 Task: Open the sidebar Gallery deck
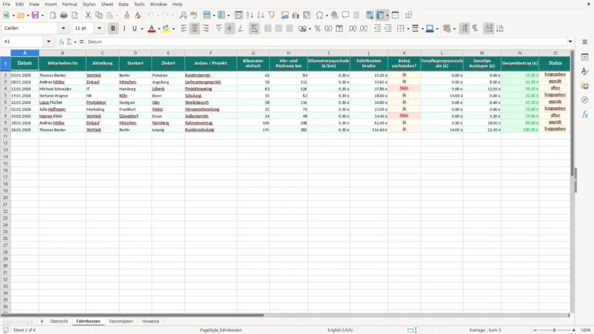coord(585,86)
